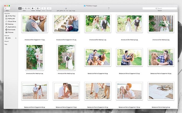182x113 pixels.
Task: Click the question mark help icon
Action: 109,8
